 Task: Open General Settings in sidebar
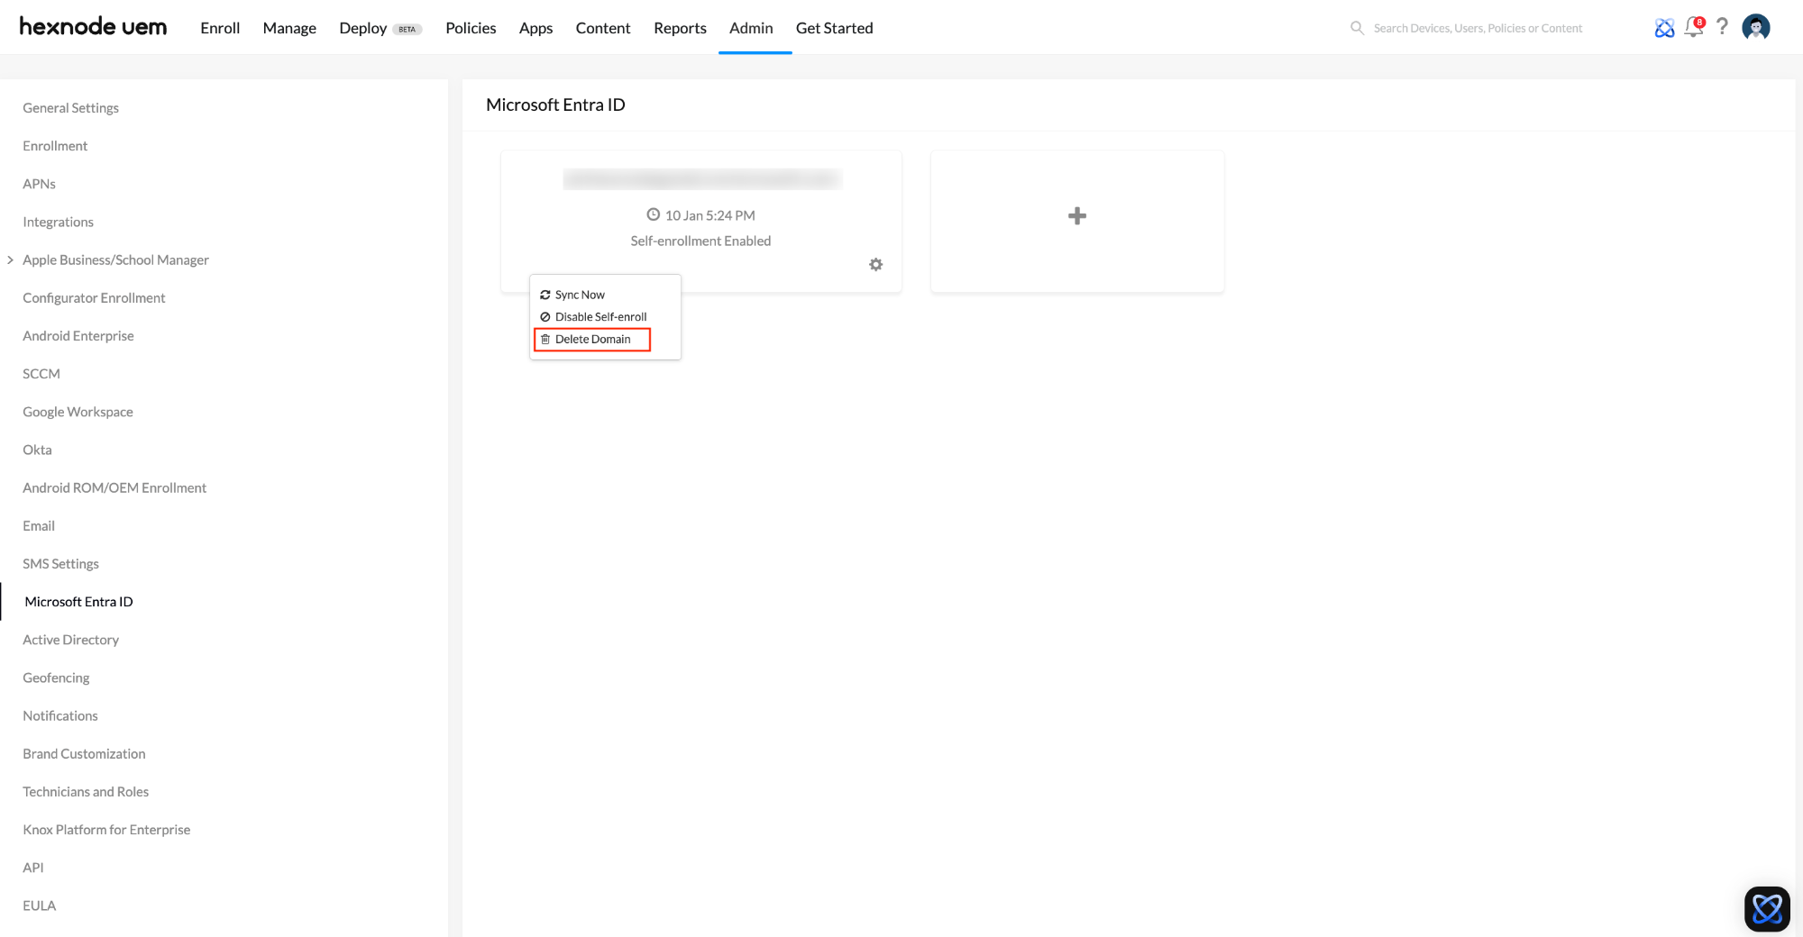(x=70, y=108)
